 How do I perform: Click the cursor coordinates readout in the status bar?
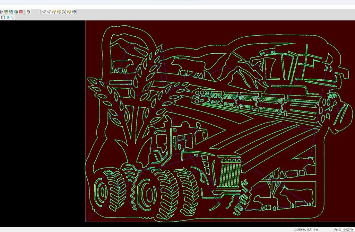(x=306, y=230)
